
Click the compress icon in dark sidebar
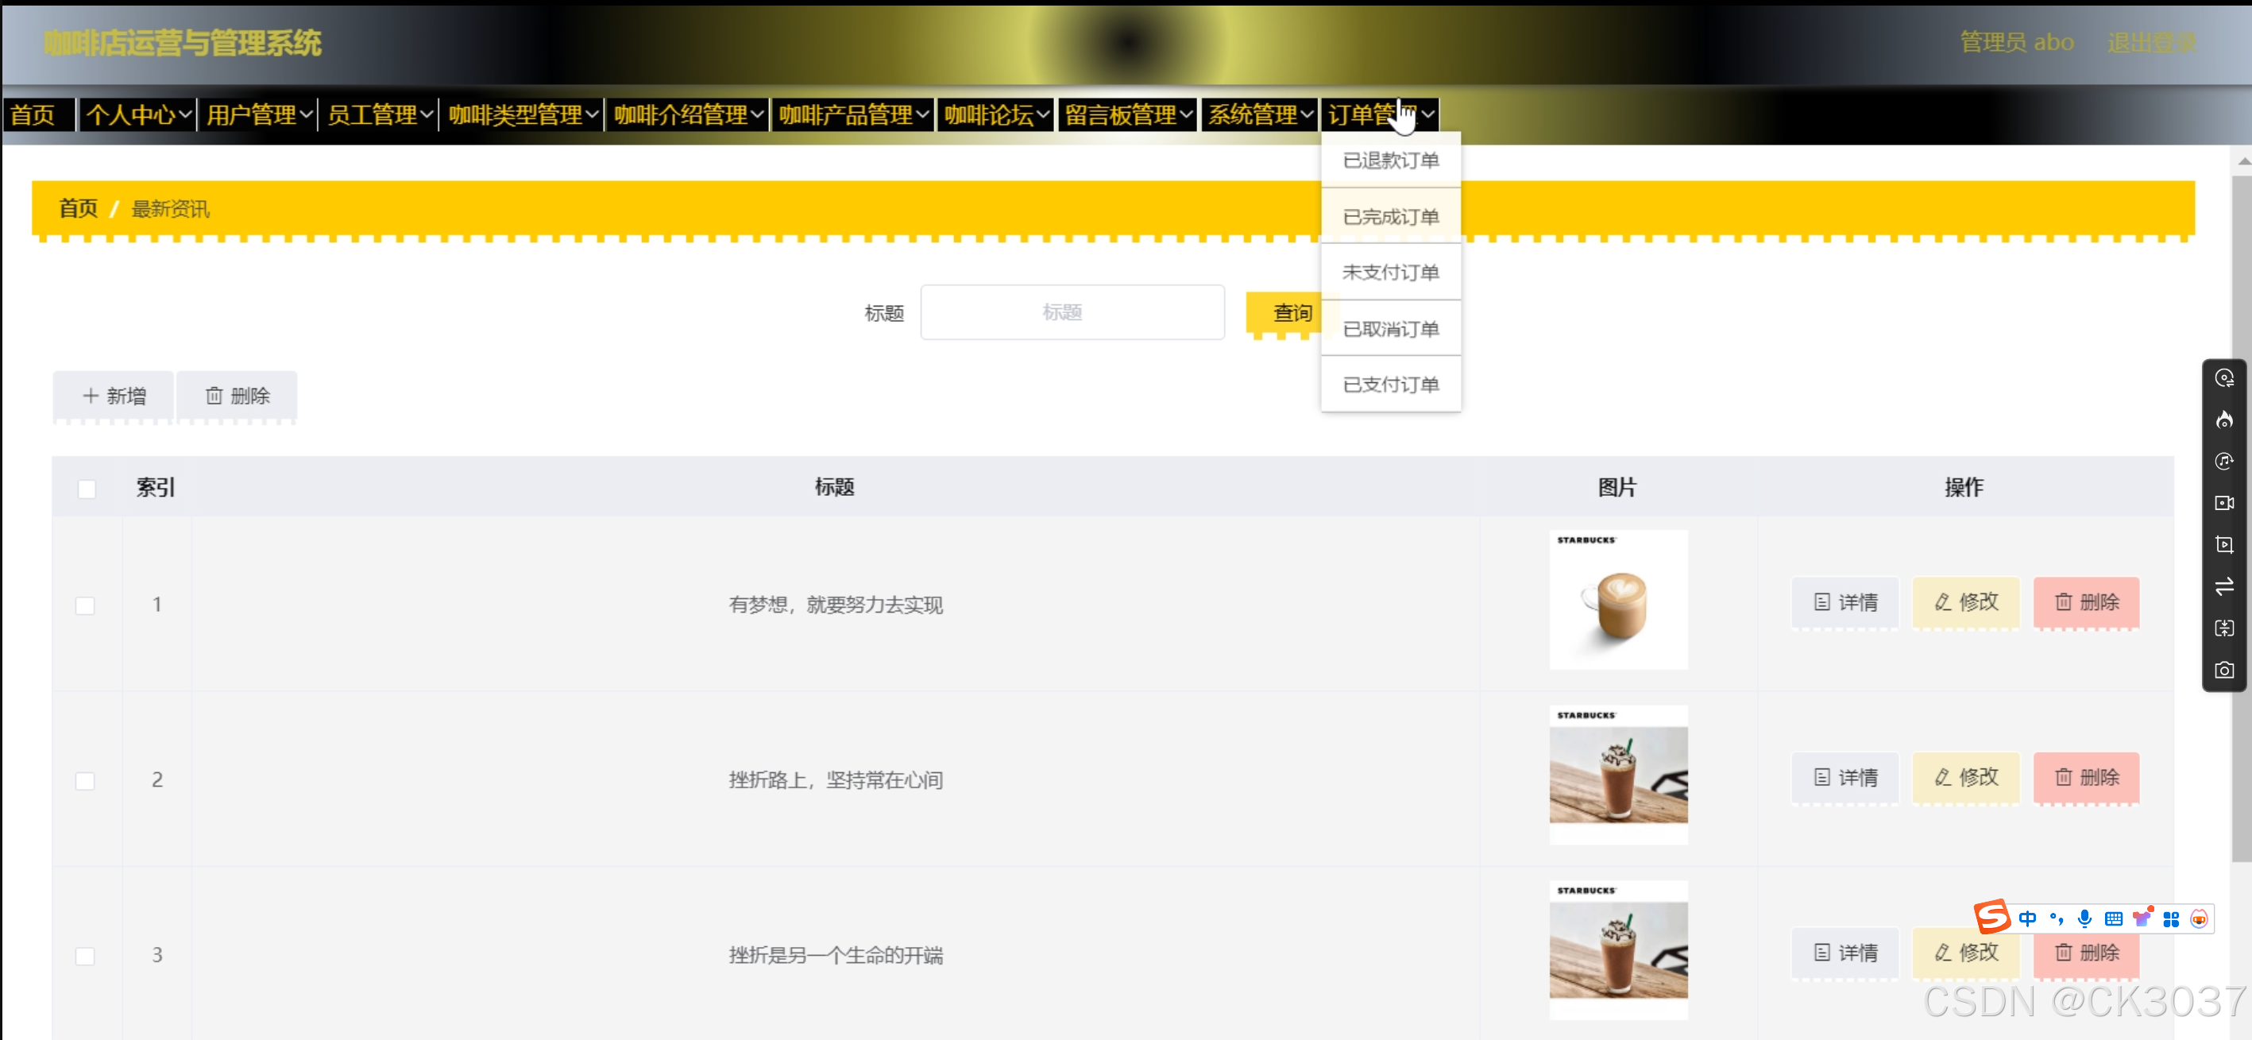(2224, 628)
